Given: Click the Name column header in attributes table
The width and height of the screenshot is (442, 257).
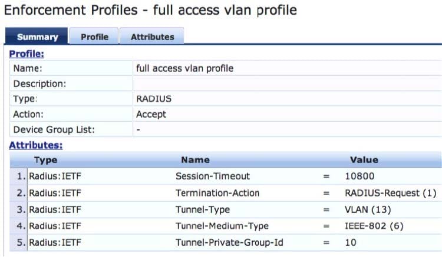Looking at the screenshot, I should (x=195, y=160).
